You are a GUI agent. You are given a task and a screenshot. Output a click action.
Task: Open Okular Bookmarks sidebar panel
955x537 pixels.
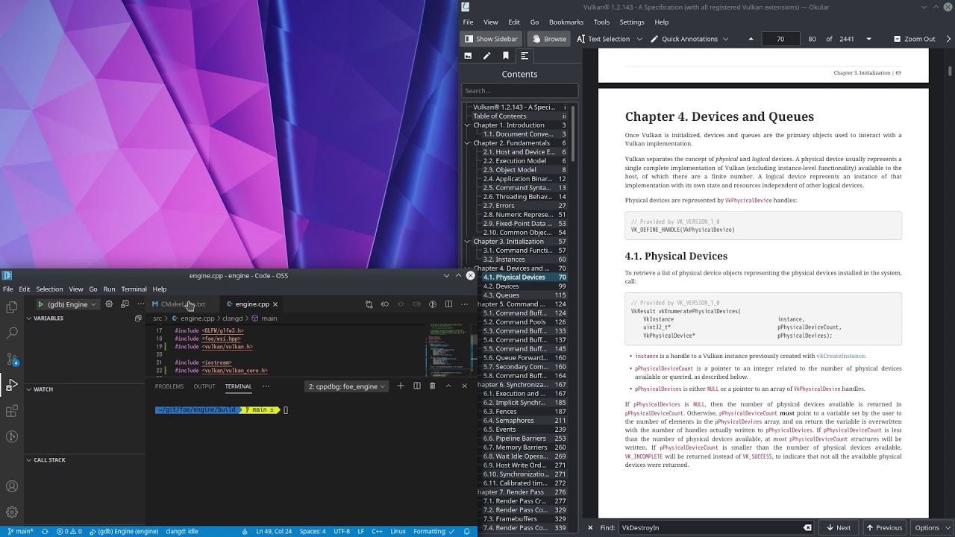coord(506,56)
